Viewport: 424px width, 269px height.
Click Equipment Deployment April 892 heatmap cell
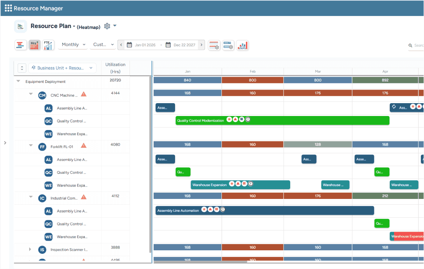click(385, 80)
